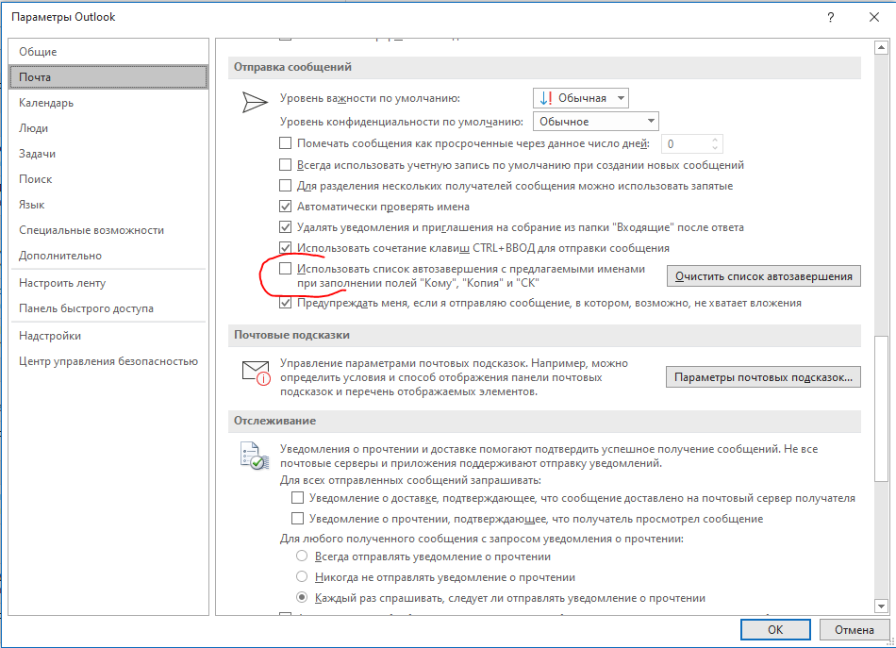Open the Календарь settings category

[108, 103]
